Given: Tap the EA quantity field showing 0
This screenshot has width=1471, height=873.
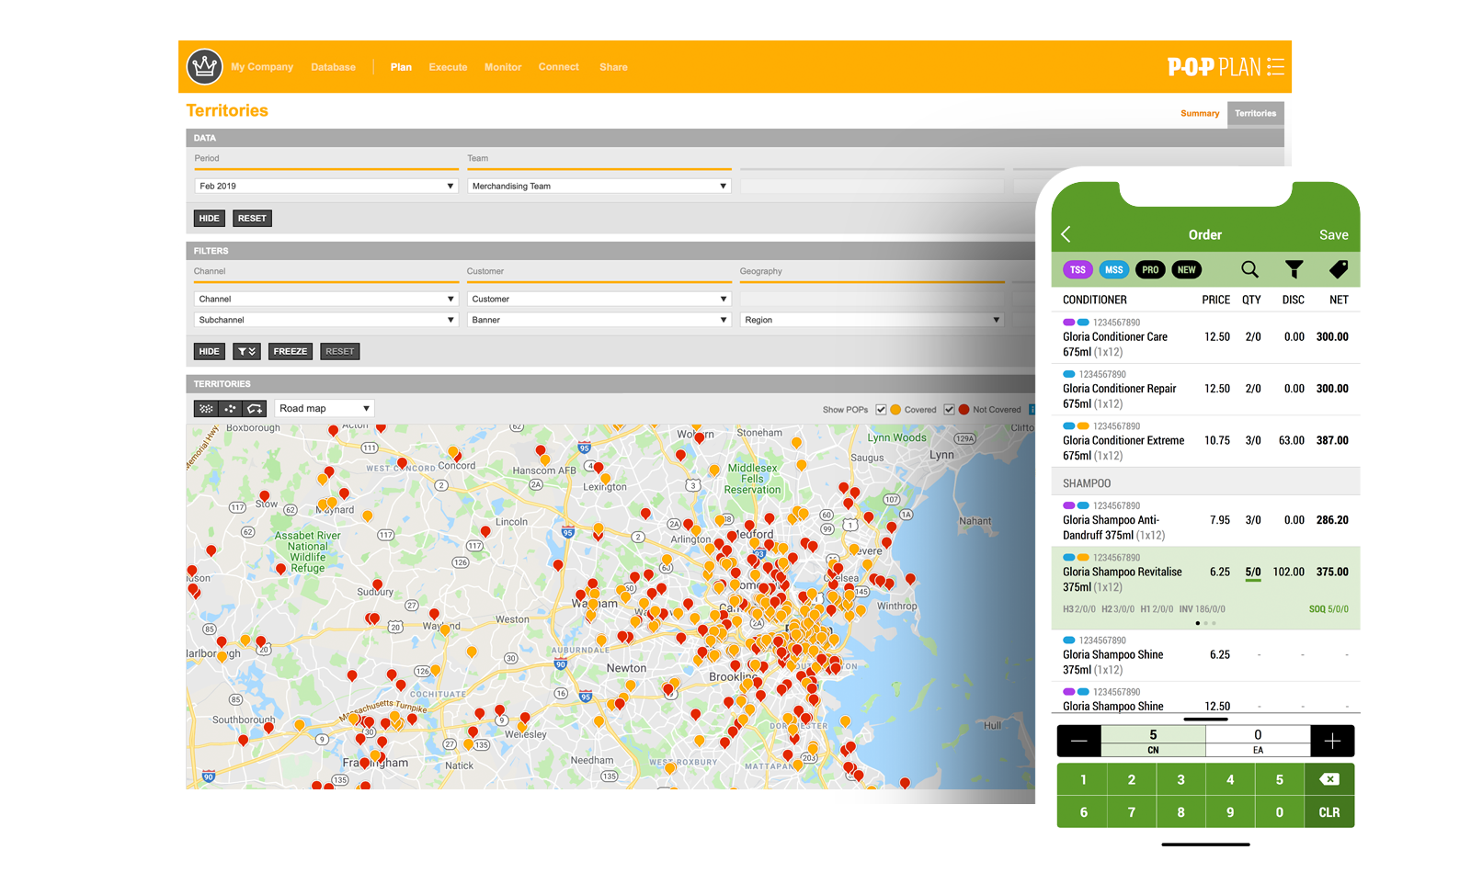Looking at the screenshot, I should click(x=1258, y=741).
